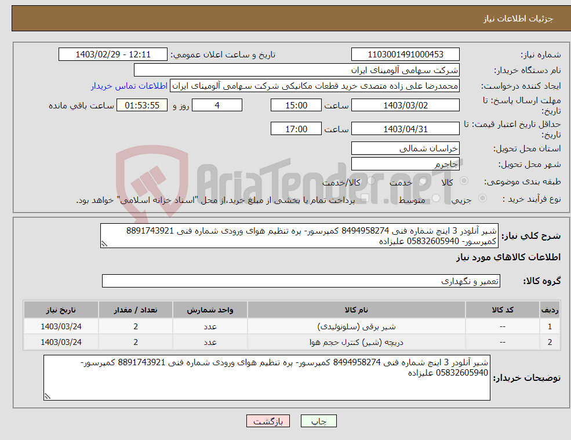Image resolution: width=571 pixels, height=440 pixels.
Task: Click the validity time field 17:00
Action: click(296, 129)
